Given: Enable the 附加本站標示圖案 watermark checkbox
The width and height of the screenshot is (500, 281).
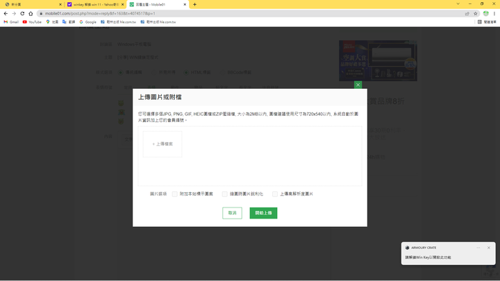Looking at the screenshot, I should [x=175, y=194].
